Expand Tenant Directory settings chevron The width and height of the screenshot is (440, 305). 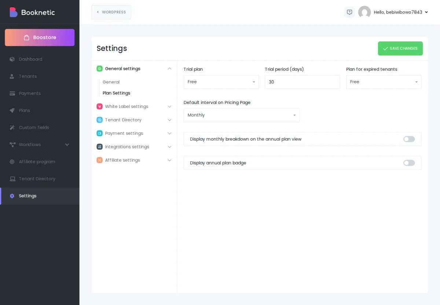(169, 120)
